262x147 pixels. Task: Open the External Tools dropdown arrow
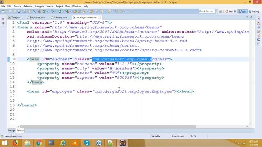pos(70,11)
